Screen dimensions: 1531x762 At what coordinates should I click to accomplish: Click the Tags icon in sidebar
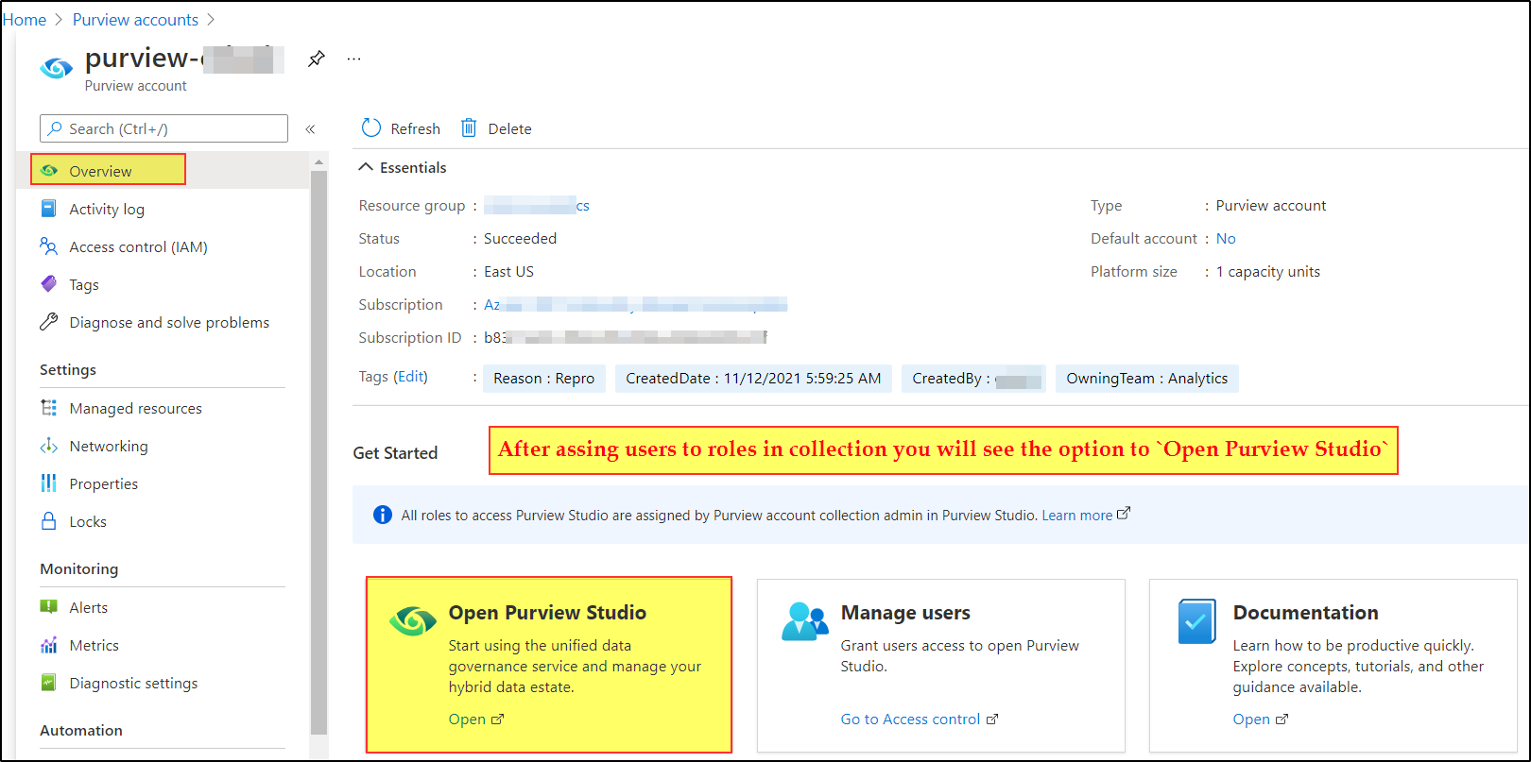[x=49, y=284]
